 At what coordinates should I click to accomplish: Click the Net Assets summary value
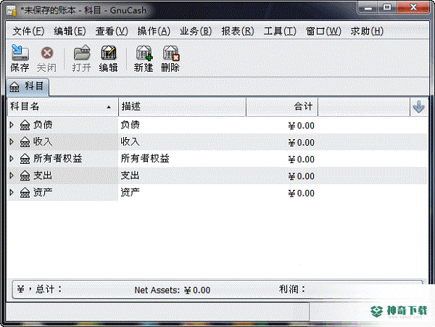click(x=197, y=291)
